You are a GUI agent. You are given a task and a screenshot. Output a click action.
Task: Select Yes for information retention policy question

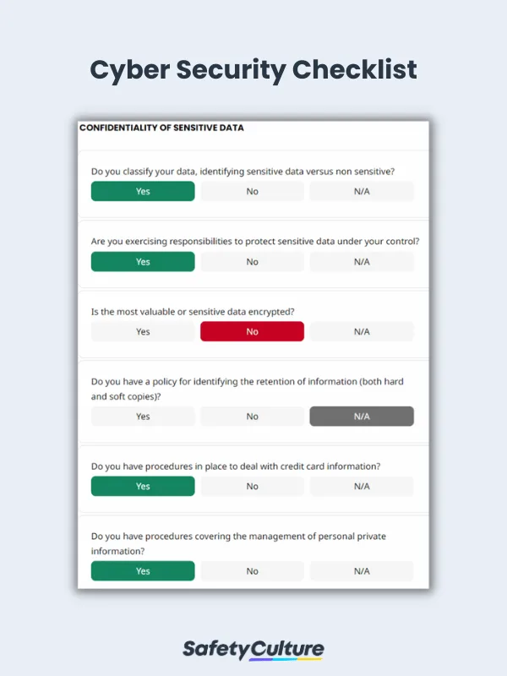coord(142,416)
